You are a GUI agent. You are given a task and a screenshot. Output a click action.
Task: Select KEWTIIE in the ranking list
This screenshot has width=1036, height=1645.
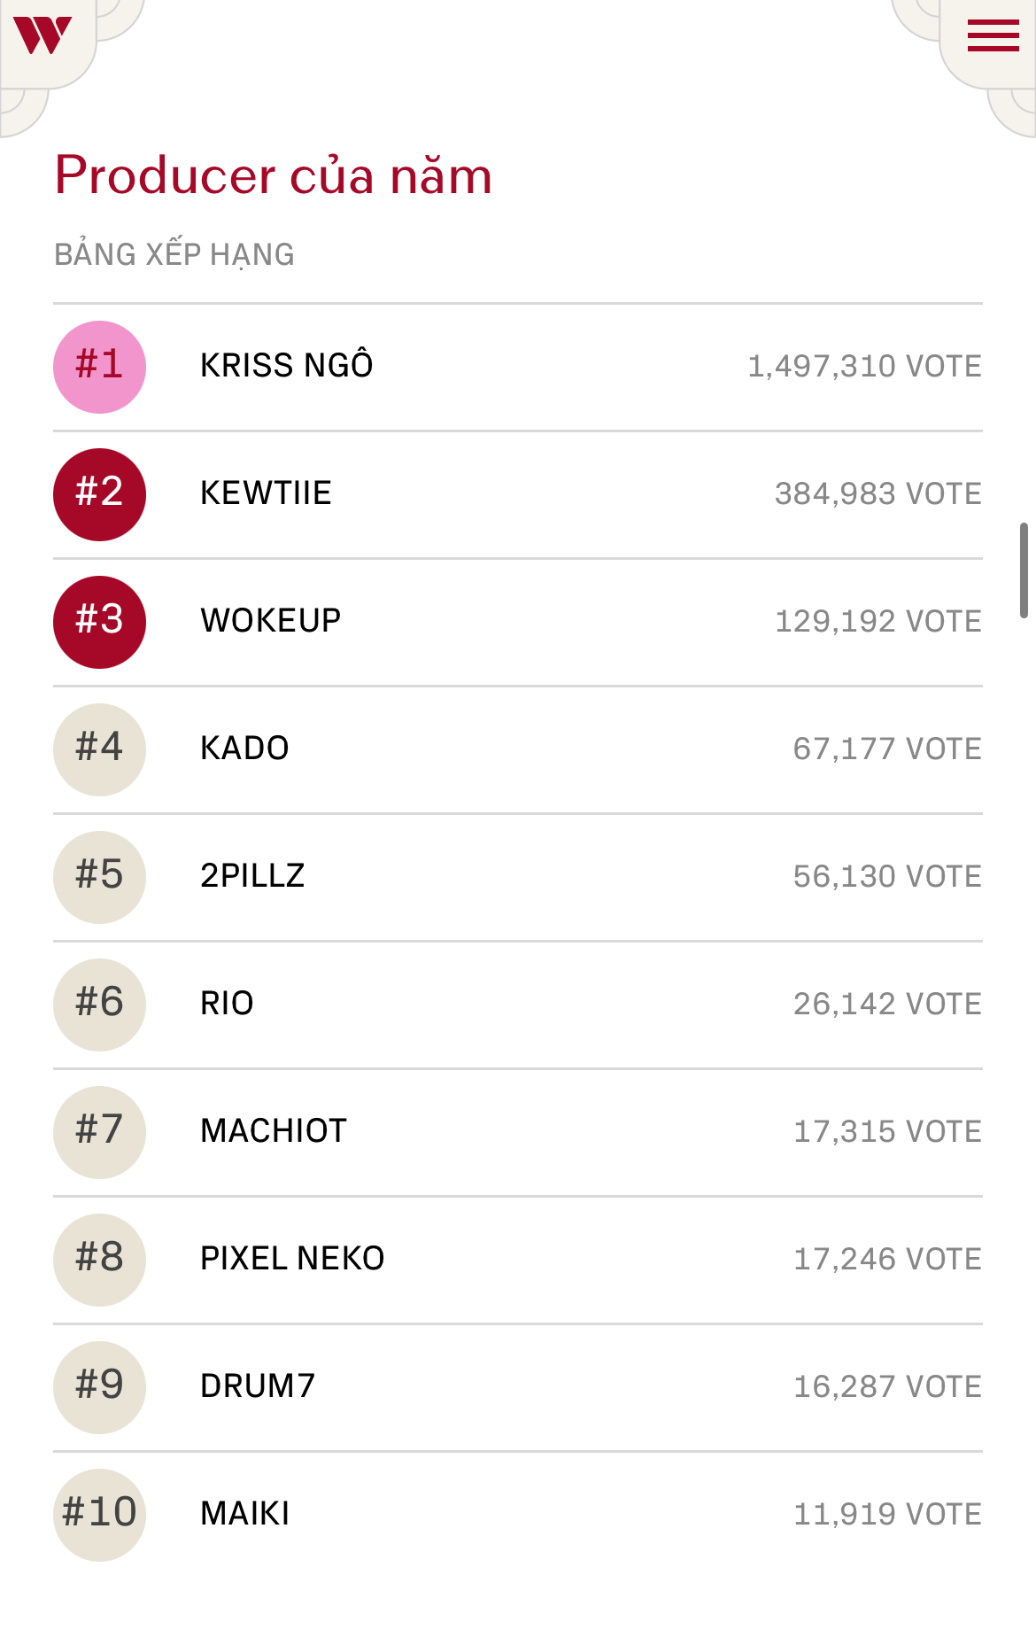click(266, 493)
